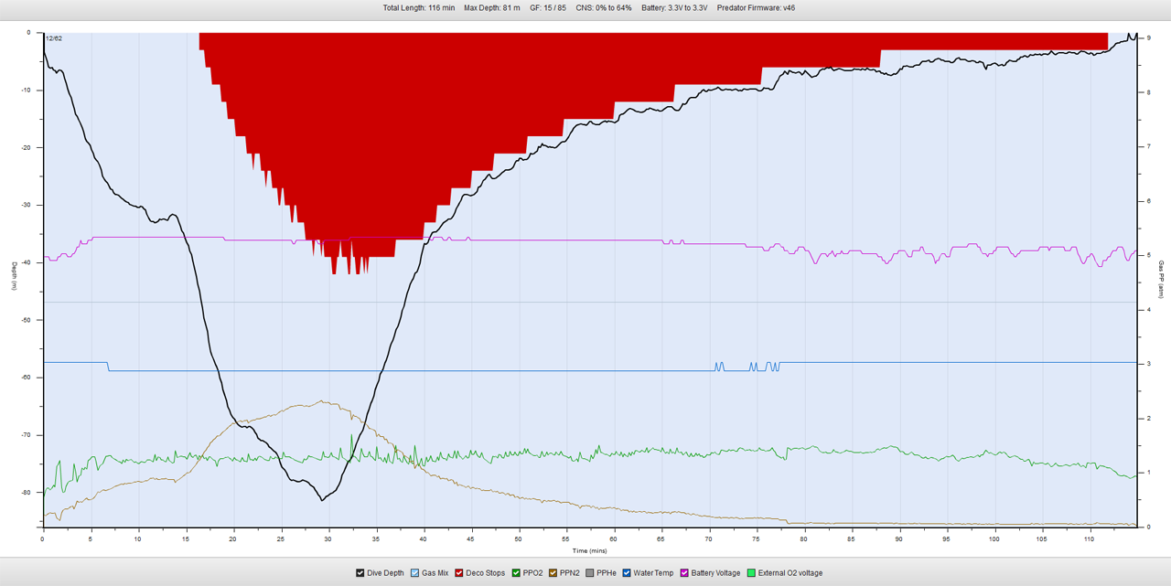Screen dimensions: 1171x586
Task: Enable the Gas Mix legend checkbox
Action: (x=415, y=573)
